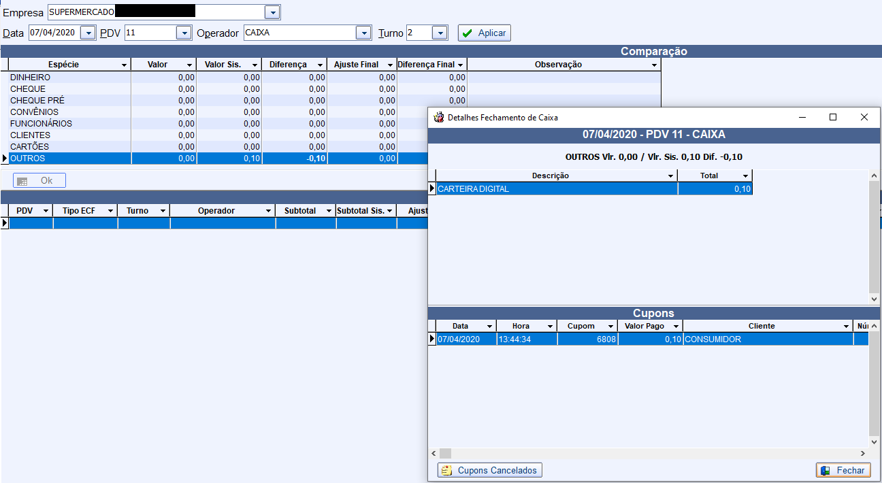Select the DINHEIRO row in comparison table

pos(68,78)
